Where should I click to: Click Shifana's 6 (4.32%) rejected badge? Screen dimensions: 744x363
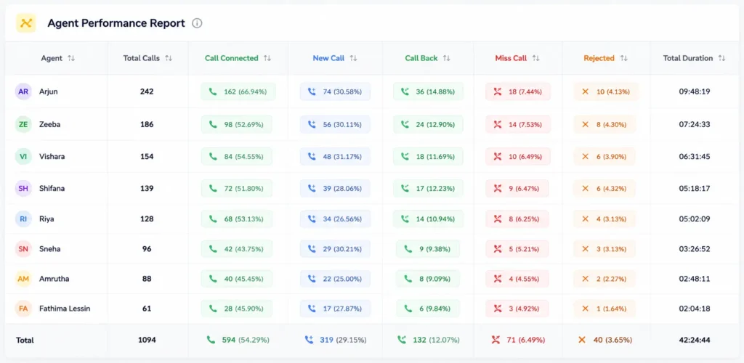click(604, 188)
